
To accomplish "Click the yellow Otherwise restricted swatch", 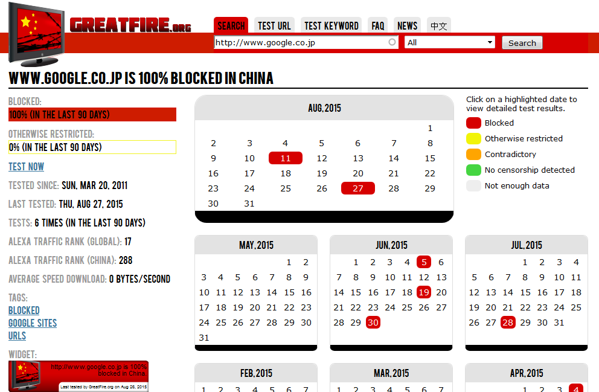I will point(473,138).
